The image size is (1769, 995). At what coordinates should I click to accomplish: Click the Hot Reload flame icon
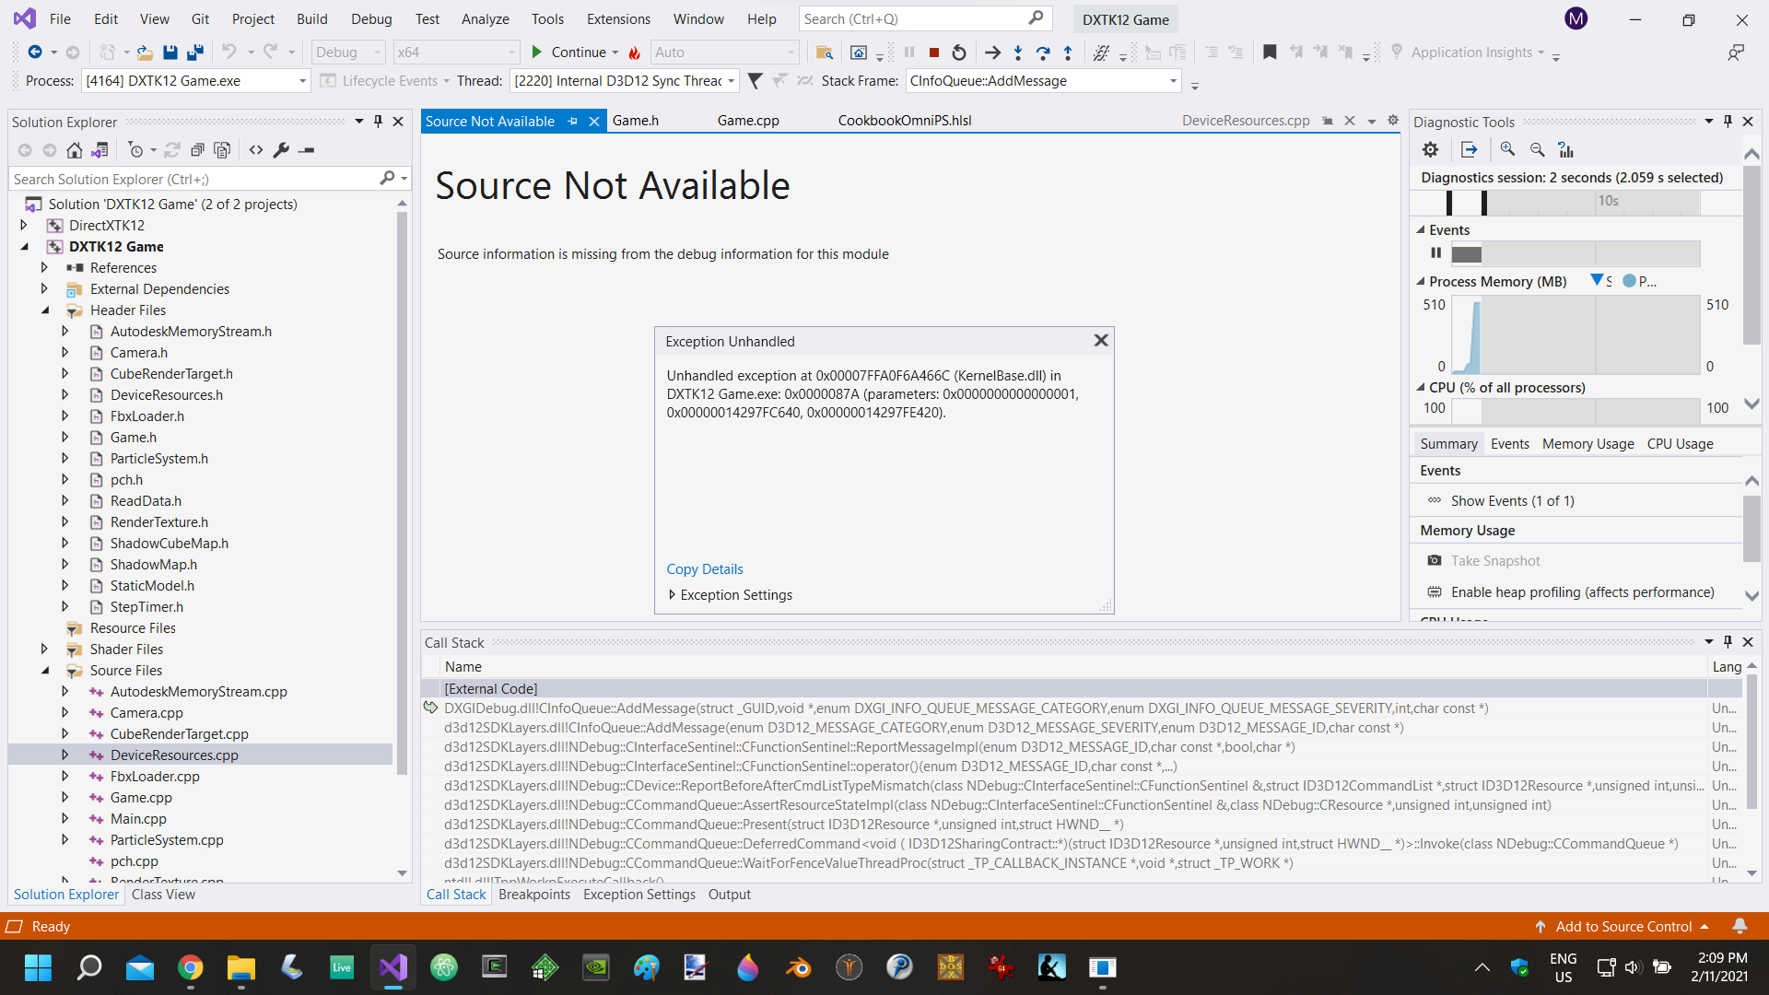coord(634,53)
